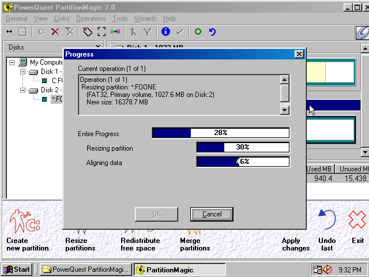
Task: Click the Cancel button in Progress dialog
Action: coord(212,214)
